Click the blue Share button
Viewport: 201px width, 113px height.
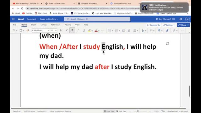183,25
